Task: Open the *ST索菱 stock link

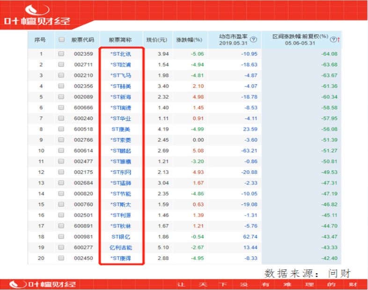Action: [121, 140]
